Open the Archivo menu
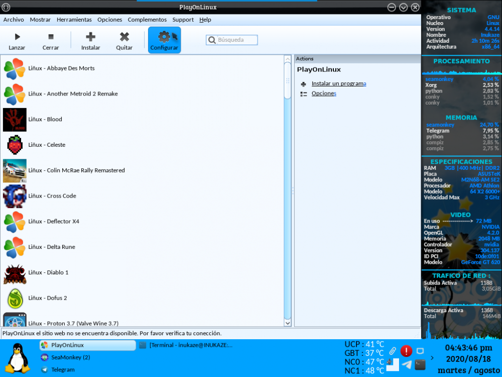The width and height of the screenshot is (502, 377). tap(14, 20)
